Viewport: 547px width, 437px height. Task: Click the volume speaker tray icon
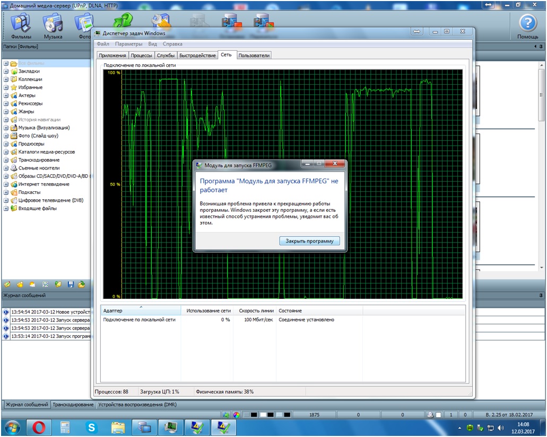(501, 427)
